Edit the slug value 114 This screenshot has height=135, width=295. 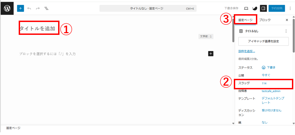pos(264,83)
